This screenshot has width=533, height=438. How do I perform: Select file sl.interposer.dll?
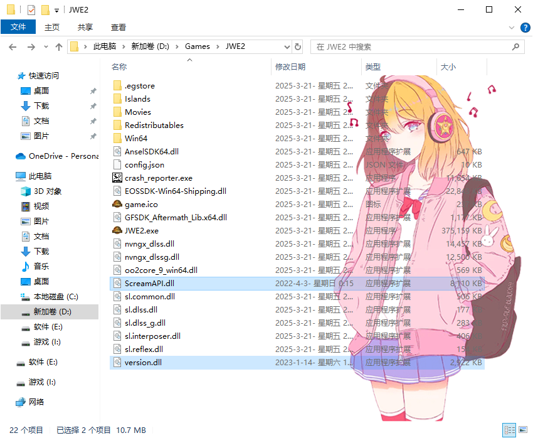point(152,336)
